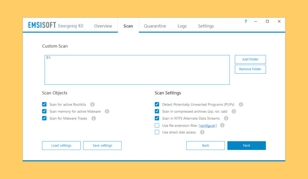Switch to the Quarantine tab
Screen dimensions: 308x179
click(x=155, y=26)
